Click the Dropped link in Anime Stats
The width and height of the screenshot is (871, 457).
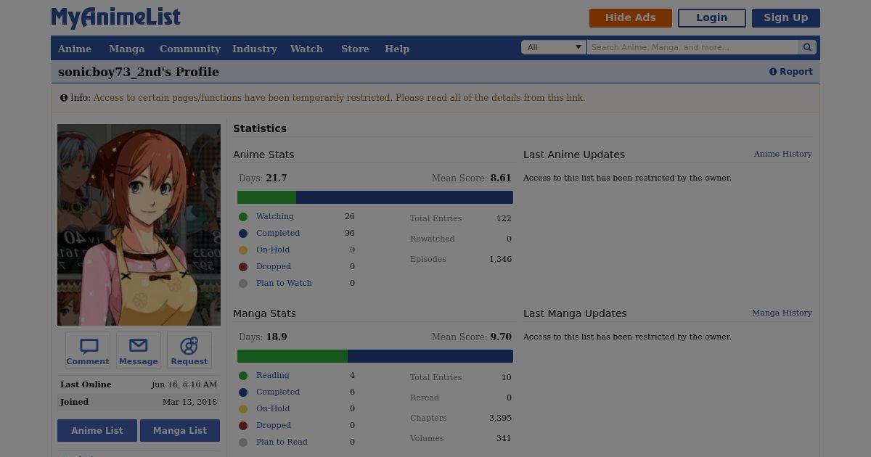tap(274, 266)
